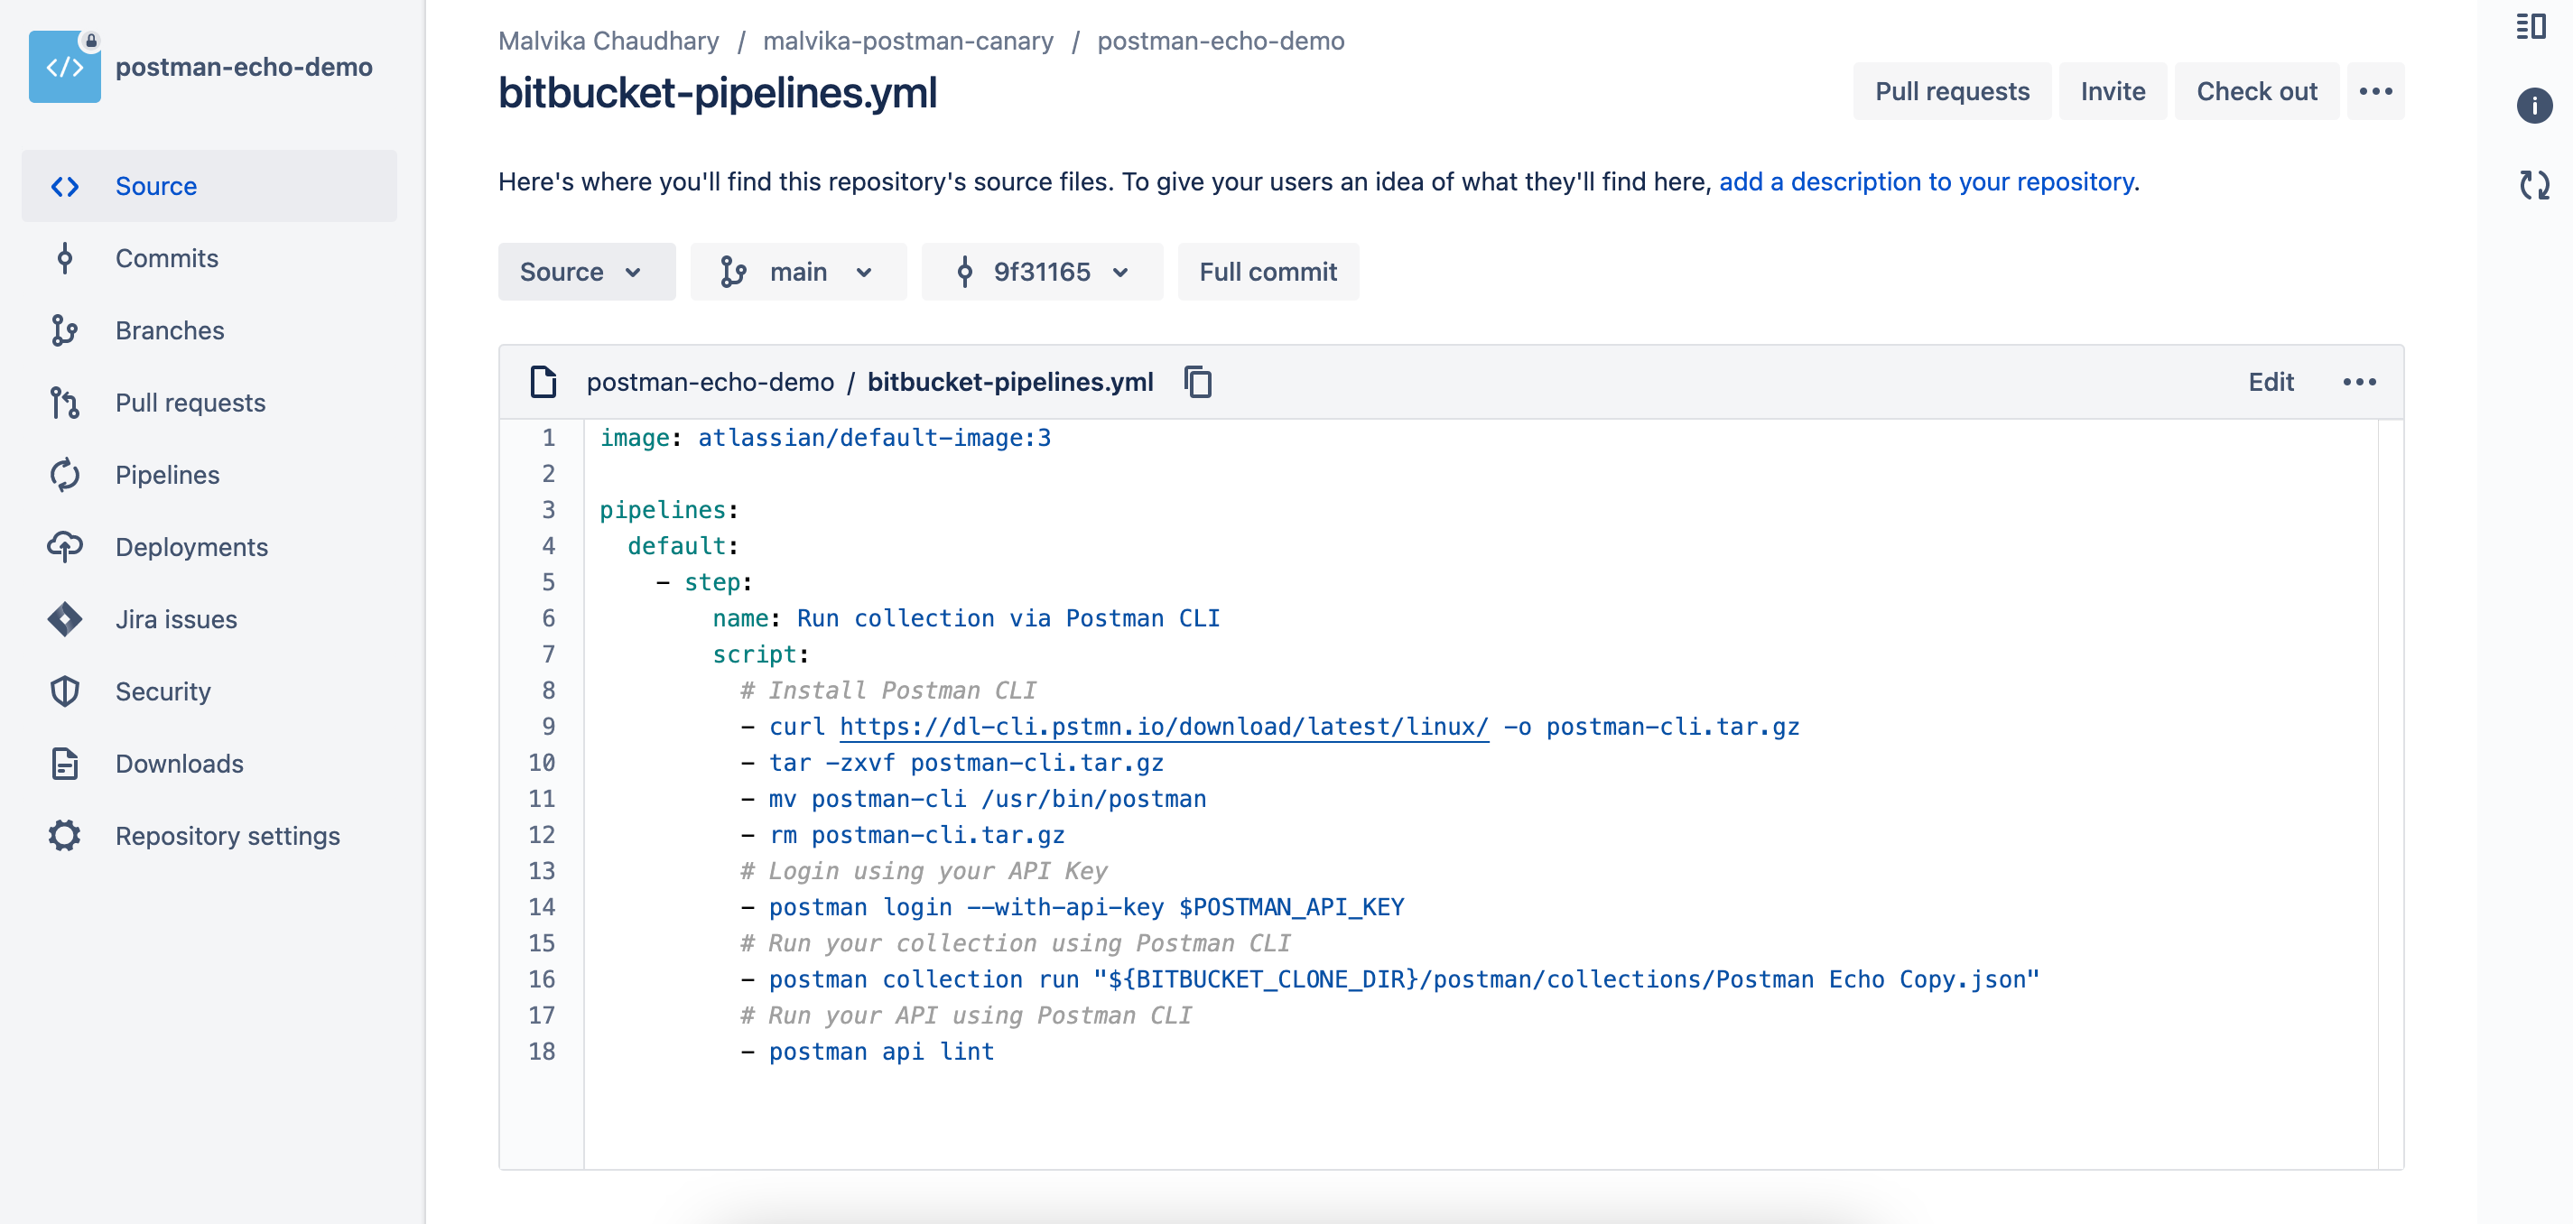This screenshot has width=2573, height=1224.
Task: Open Deployments in the sidebar navigation
Action: (x=209, y=547)
